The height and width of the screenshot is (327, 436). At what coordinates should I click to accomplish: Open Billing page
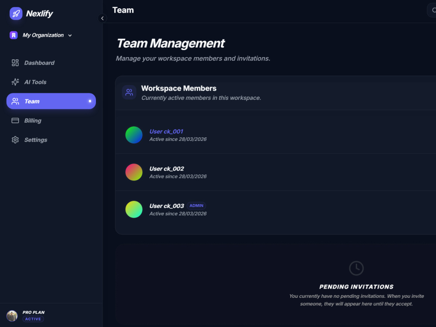click(51, 120)
